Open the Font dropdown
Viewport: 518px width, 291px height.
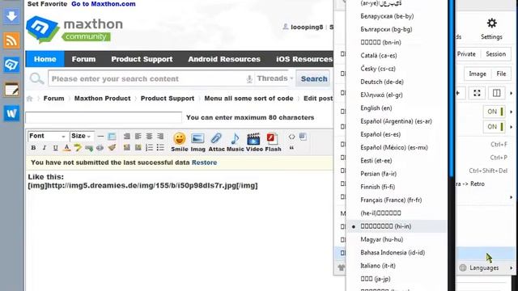point(48,136)
